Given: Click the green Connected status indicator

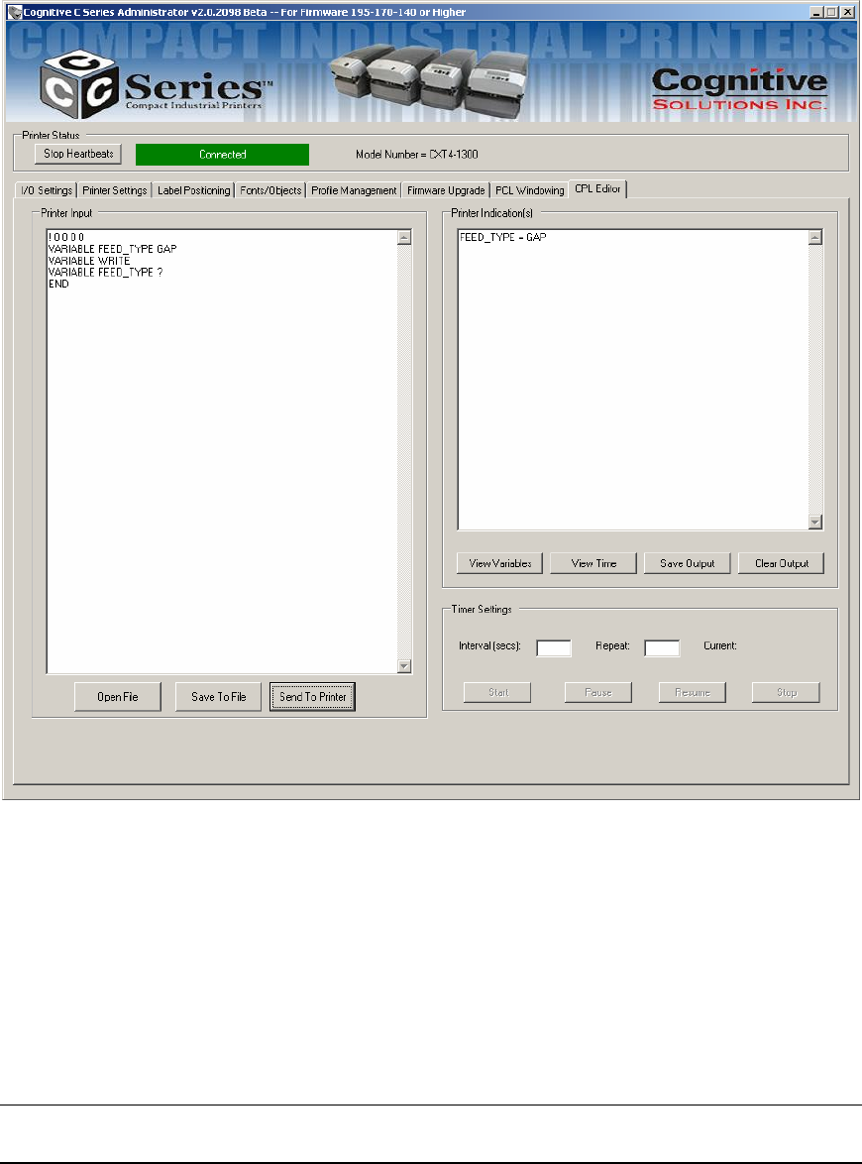Looking at the screenshot, I should coord(223,155).
